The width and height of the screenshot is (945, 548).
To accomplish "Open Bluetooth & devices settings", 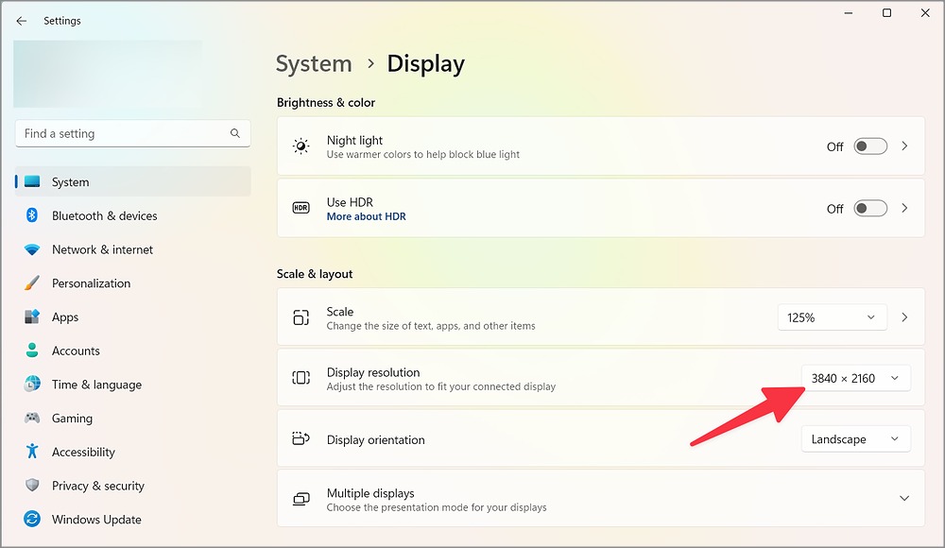I will point(132,215).
